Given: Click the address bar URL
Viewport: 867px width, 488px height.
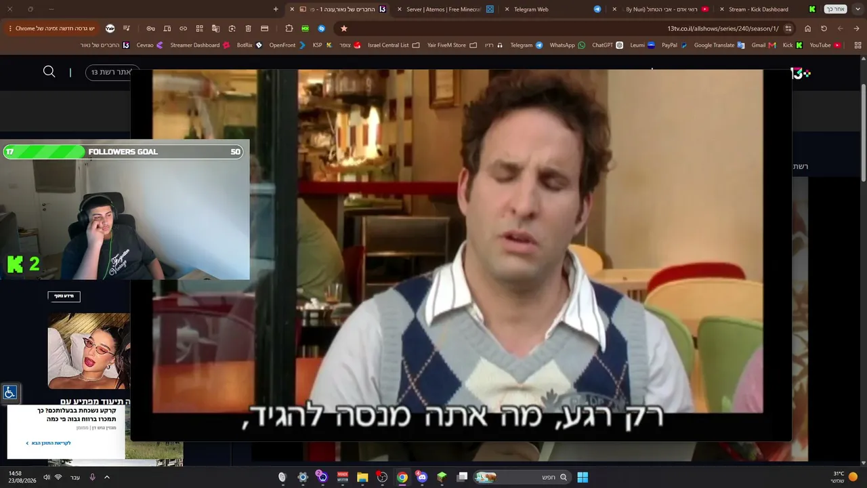Looking at the screenshot, I should coord(723,28).
